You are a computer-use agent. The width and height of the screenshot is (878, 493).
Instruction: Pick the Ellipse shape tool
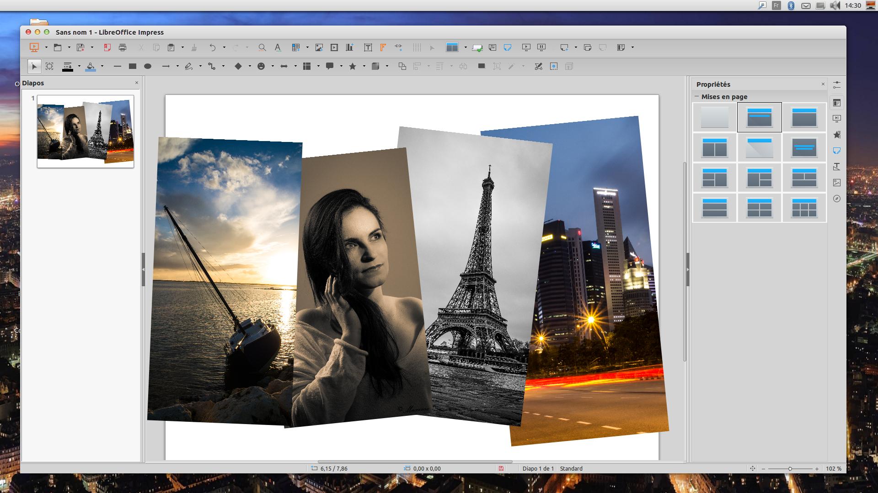[148, 67]
